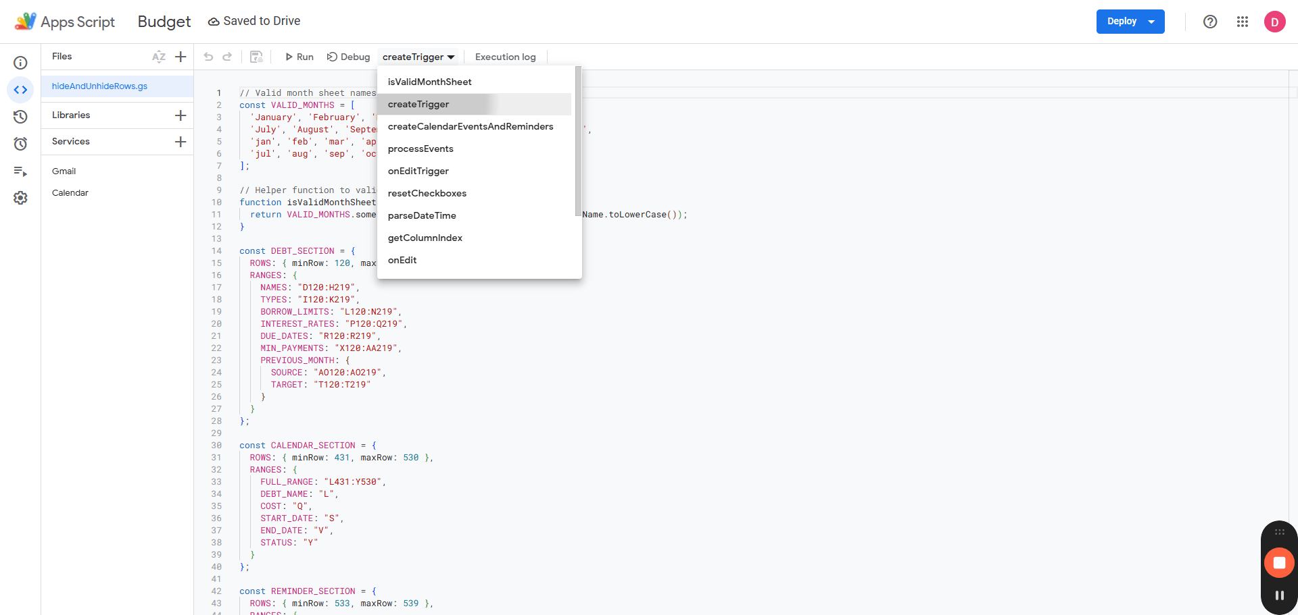Click line number 23 in gutter
The height and width of the screenshot is (615, 1298).
(216, 360)
